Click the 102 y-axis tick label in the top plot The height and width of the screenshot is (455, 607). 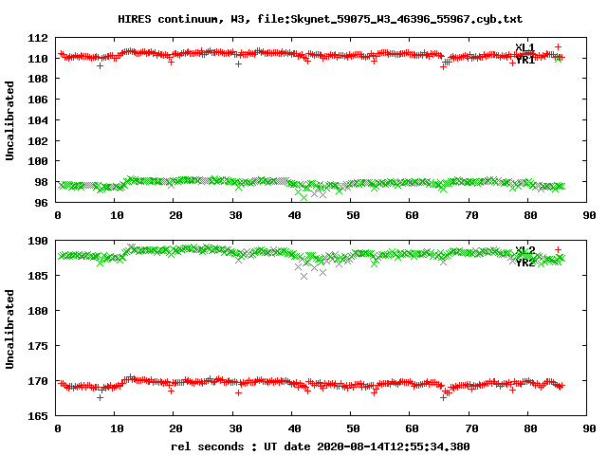pyautogui.click(x=38, y=141)
